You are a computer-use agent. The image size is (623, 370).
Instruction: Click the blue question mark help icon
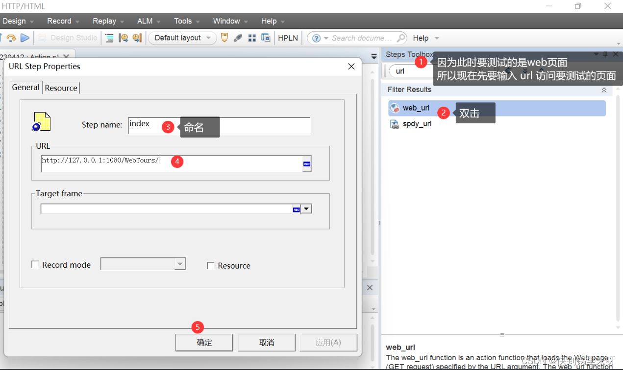tap(316, 38)
